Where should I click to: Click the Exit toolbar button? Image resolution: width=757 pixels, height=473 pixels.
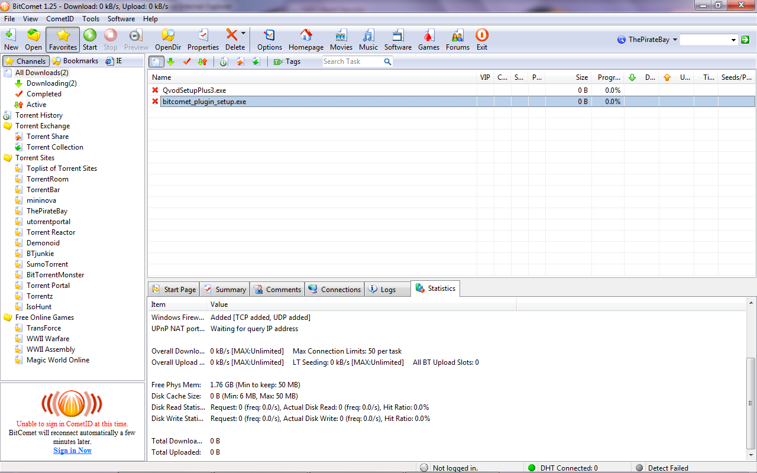[482, 40]
